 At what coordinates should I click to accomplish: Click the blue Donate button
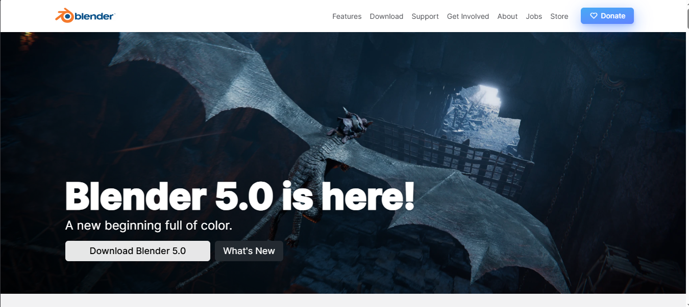(x=607, y=16)
